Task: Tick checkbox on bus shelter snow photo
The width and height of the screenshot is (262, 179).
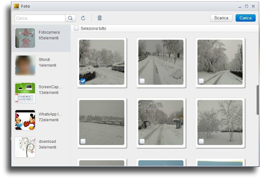Action: [x=142, y=141]
